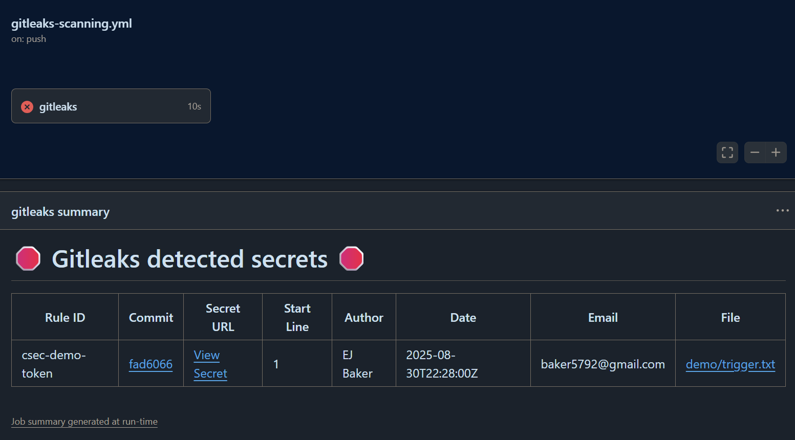795x440 pixels.
Task: Open the kebab menu on gitleaks summary
Action: pos(782,210)
